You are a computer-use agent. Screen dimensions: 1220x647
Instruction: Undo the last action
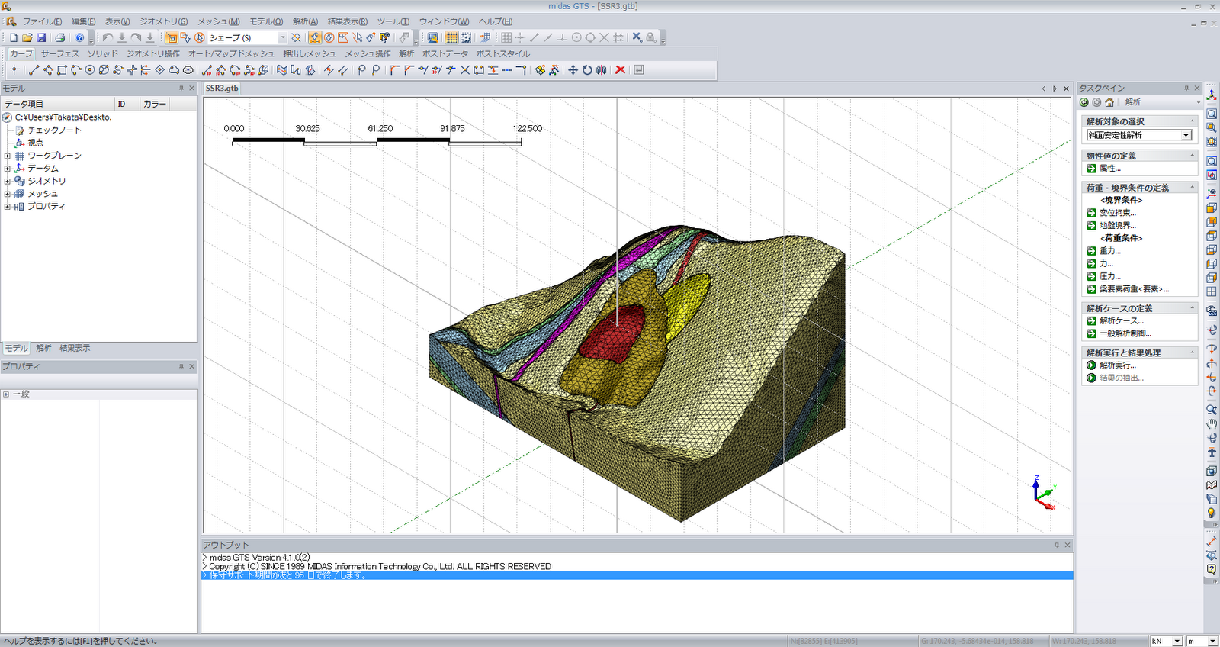(108, 37)
